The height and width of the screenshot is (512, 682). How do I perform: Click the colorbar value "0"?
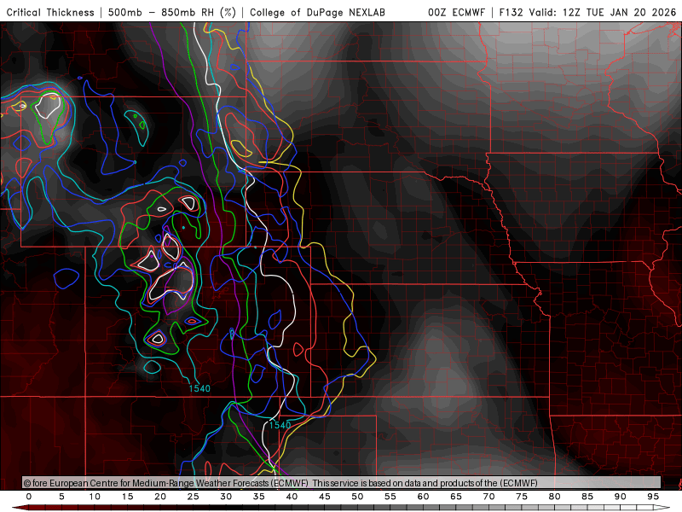[29, 497]
